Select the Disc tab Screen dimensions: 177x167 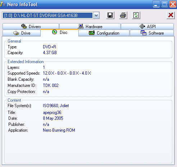click(x=60, y=32)
